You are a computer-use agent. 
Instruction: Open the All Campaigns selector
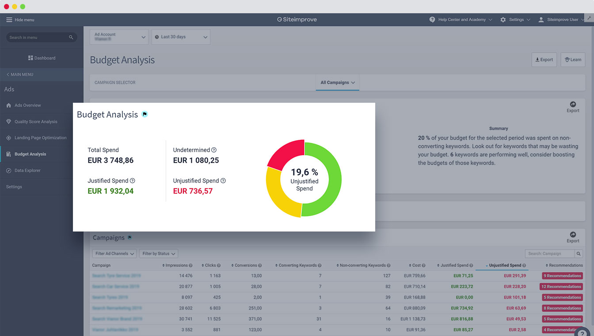(337, 82)
